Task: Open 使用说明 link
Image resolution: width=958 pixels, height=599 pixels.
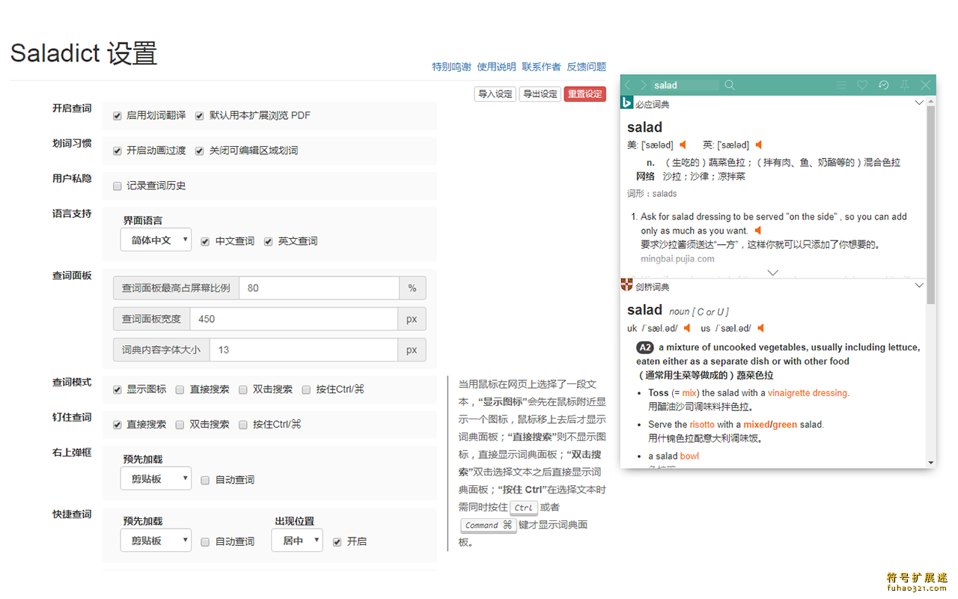Action: [x=496, y=67]
